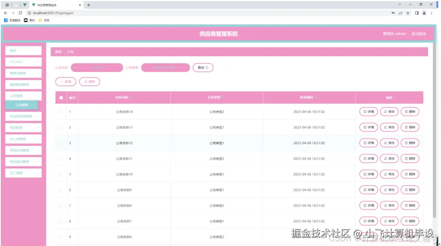
Task: Open the 图标 bookmark
Action: 30,20
